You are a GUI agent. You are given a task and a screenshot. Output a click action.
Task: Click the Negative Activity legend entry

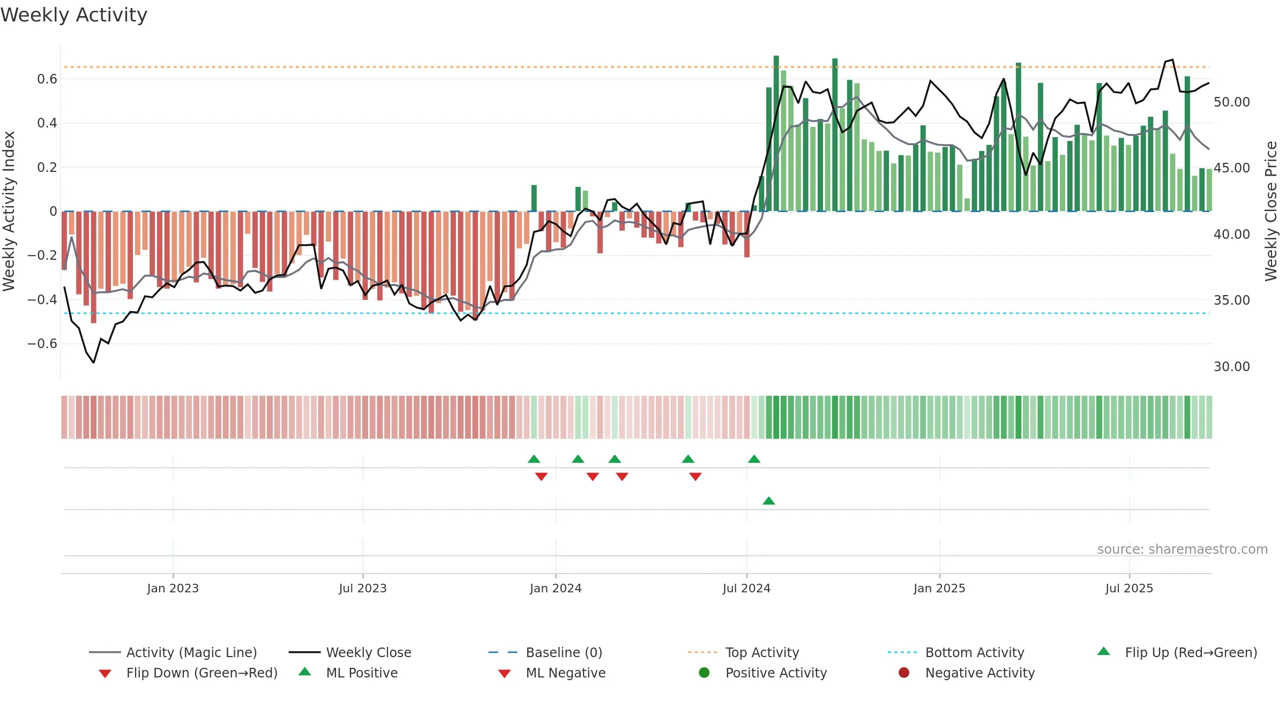[x=967, y=673]
